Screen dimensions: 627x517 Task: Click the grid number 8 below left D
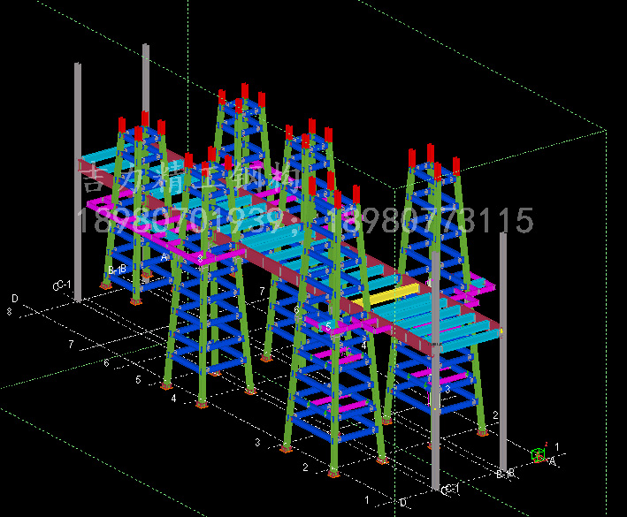[x=10, y=311]
